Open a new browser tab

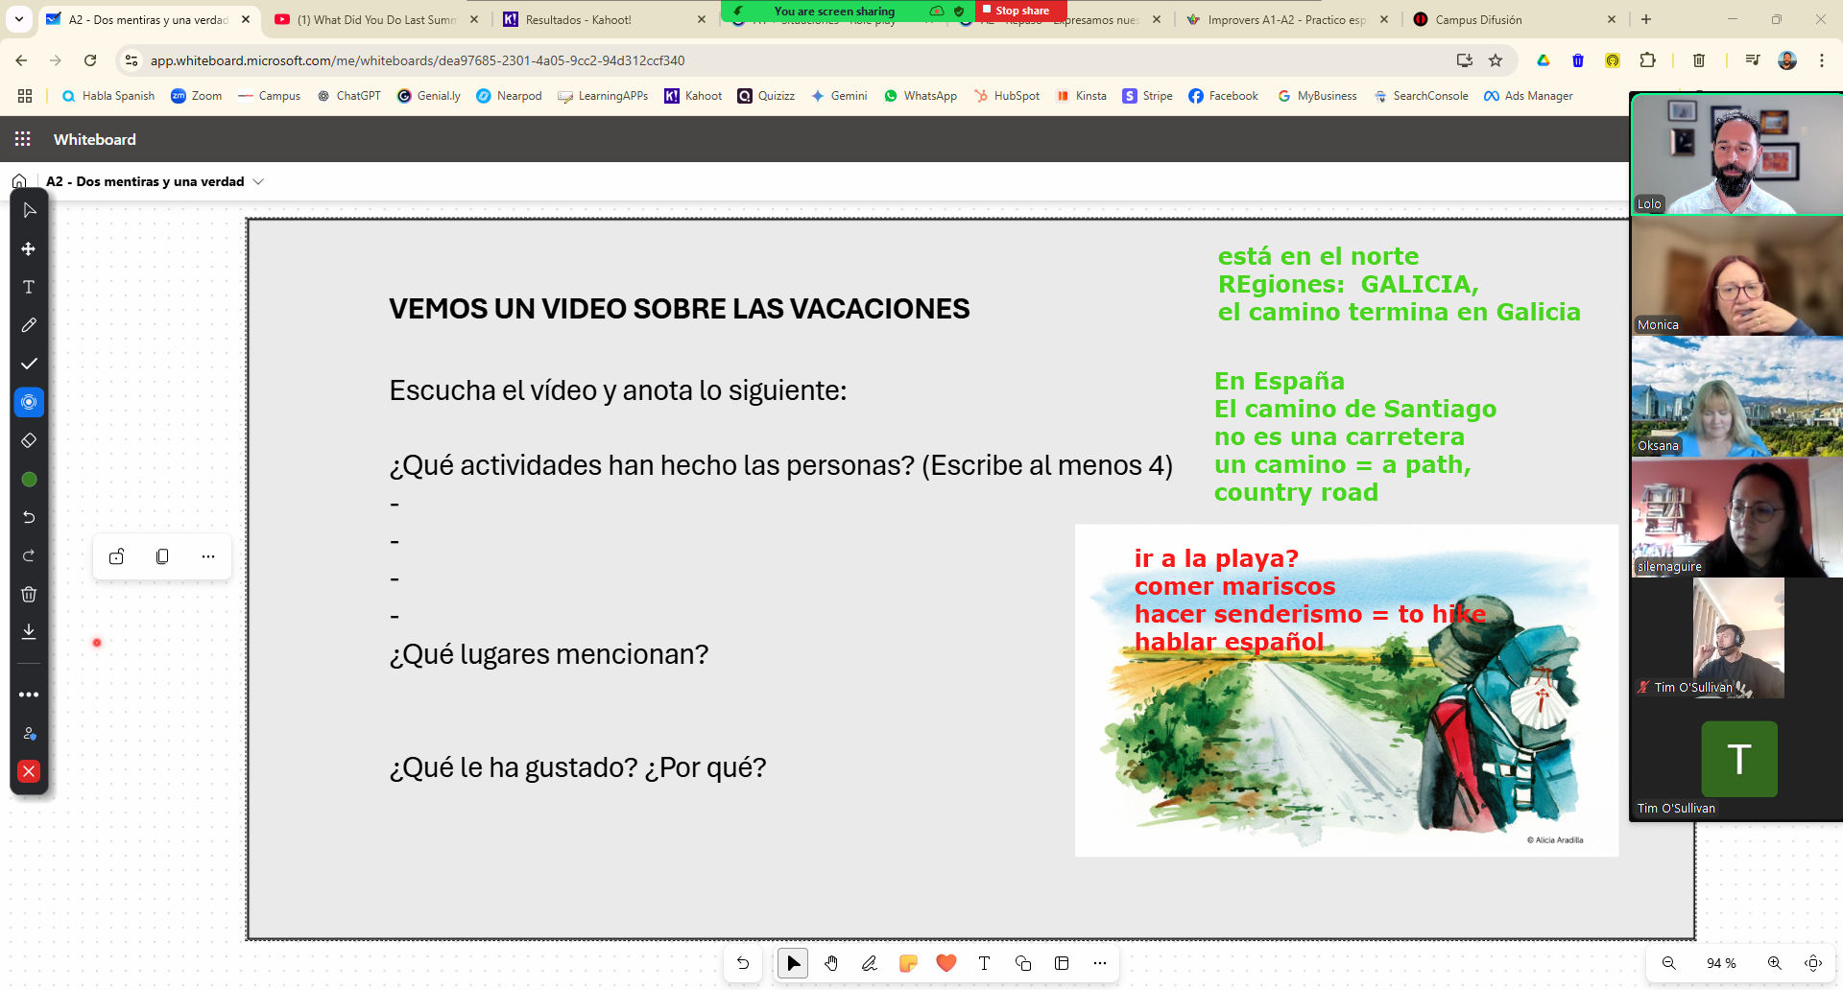coord(1646,19)
